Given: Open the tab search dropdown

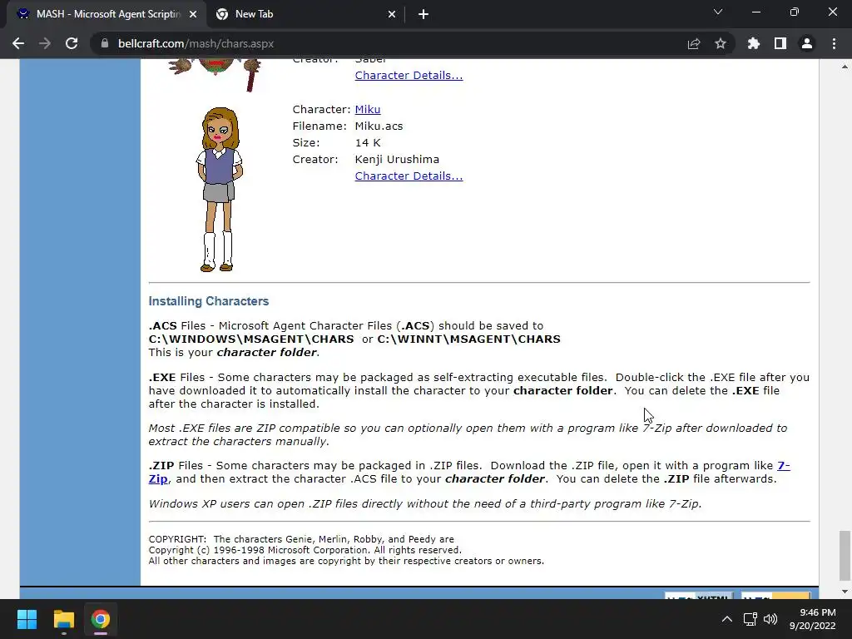Looking at the screenshot, I should tap(718, 12).
